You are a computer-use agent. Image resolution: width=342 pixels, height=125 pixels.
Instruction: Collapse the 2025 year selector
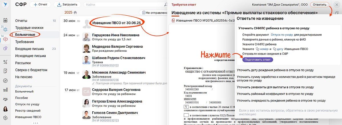coord(75,13)
